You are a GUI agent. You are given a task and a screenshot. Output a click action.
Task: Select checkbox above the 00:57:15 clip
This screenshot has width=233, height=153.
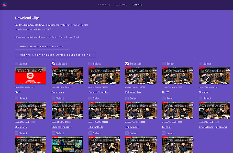point(16,133)
